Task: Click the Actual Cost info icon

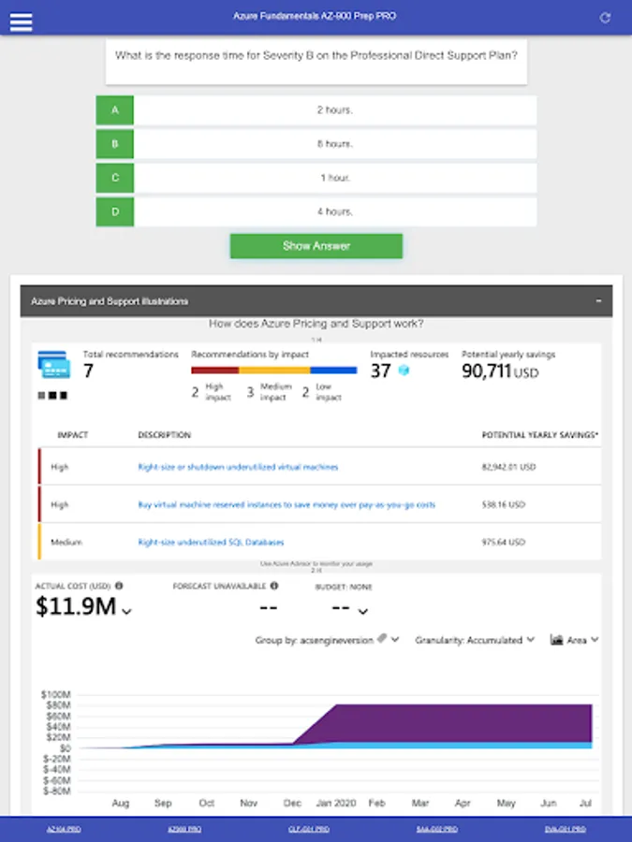Action: [119, 586]
